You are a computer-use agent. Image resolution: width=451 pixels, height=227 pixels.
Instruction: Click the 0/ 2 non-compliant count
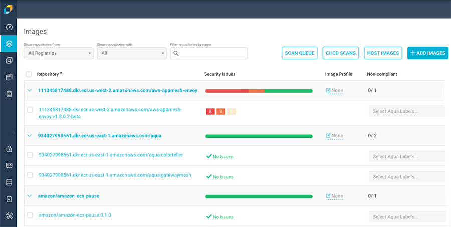372,136
